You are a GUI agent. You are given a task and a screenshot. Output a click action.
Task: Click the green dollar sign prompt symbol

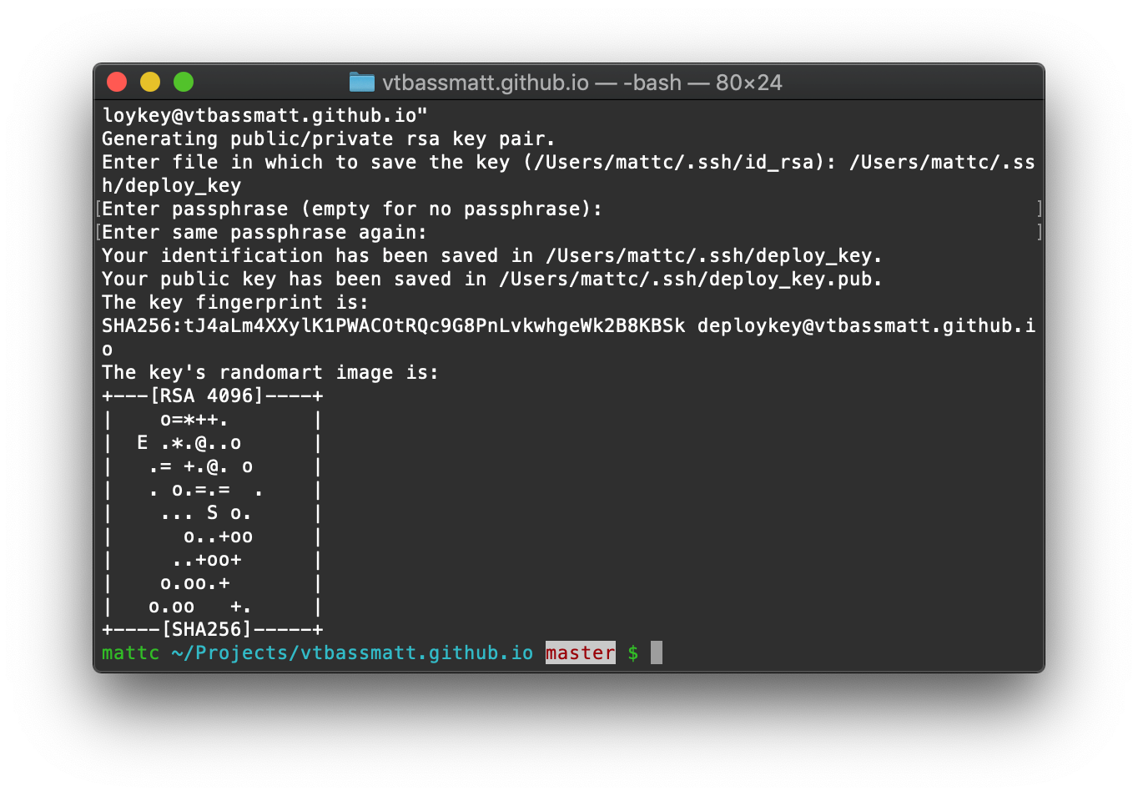click(x=633, y=652)
